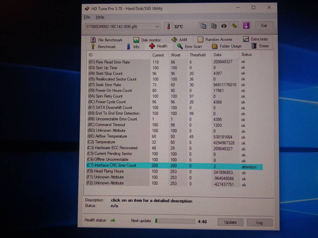
Task: Select the (BE) Airflow Temperature row
Action: tap(175, 137)
